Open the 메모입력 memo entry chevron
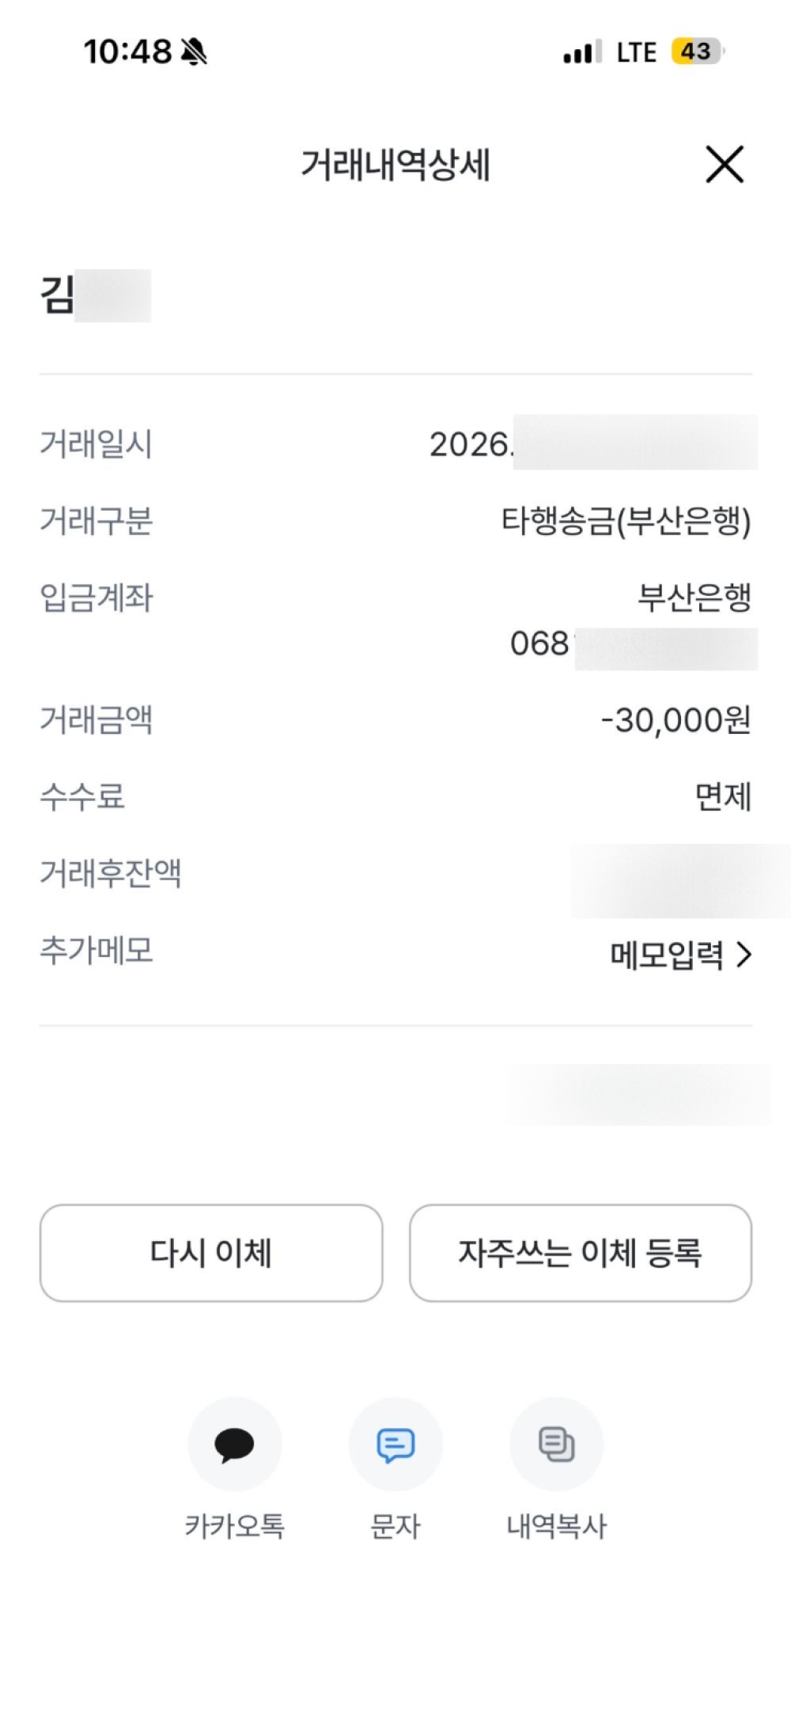Image resolution: width=791 pixels, height=1709 pixels. click(744, 955)
